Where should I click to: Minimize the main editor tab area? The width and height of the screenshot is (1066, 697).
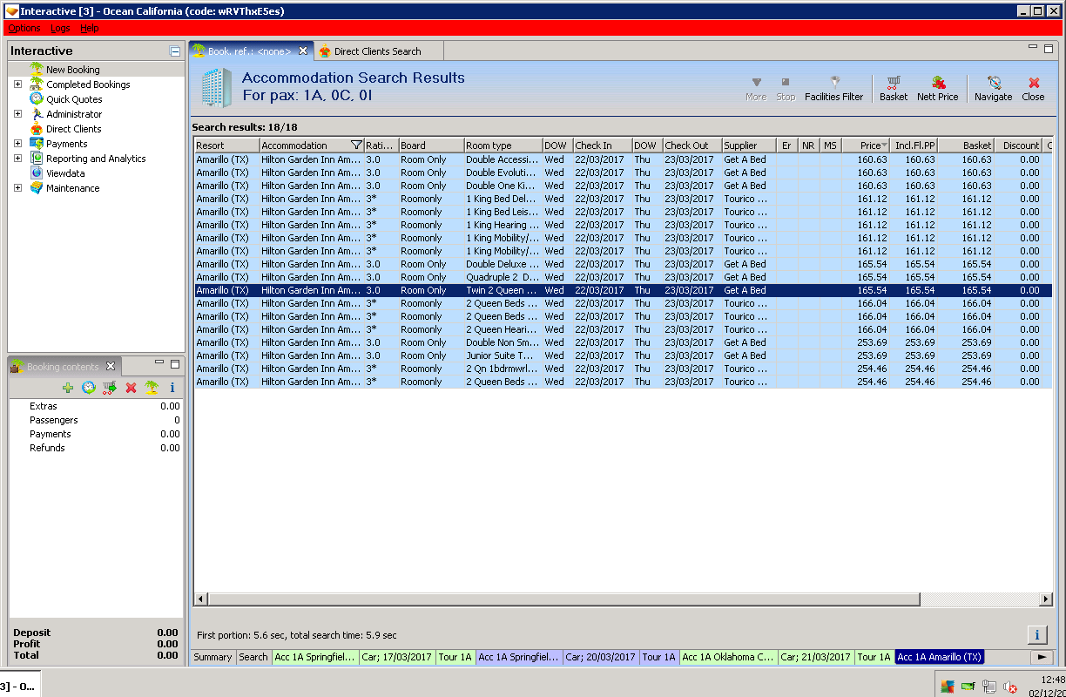point(1033,47)
